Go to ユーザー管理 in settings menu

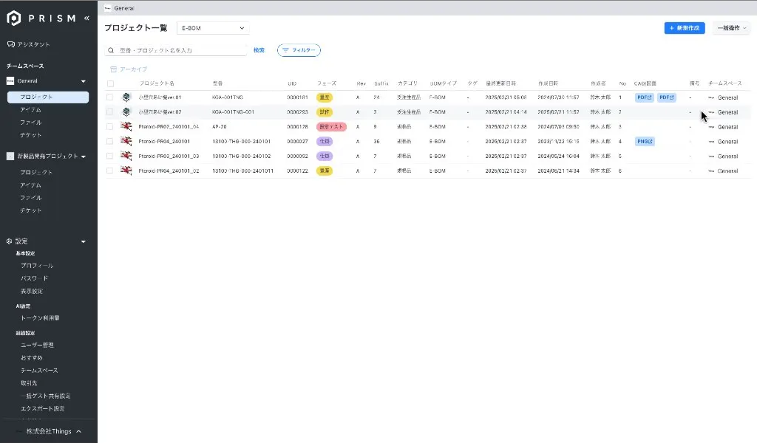37,345
